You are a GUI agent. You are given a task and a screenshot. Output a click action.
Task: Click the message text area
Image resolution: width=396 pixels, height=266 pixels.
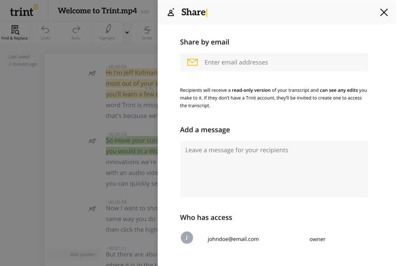pos(274,169)
